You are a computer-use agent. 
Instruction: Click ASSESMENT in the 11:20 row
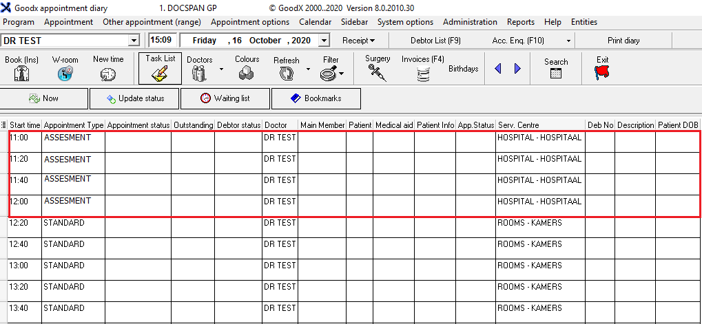[x=67, y=159]
